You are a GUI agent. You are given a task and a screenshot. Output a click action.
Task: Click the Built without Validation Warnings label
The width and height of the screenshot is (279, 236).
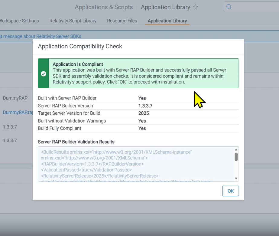pyautogui.click(x=72, y=121)
